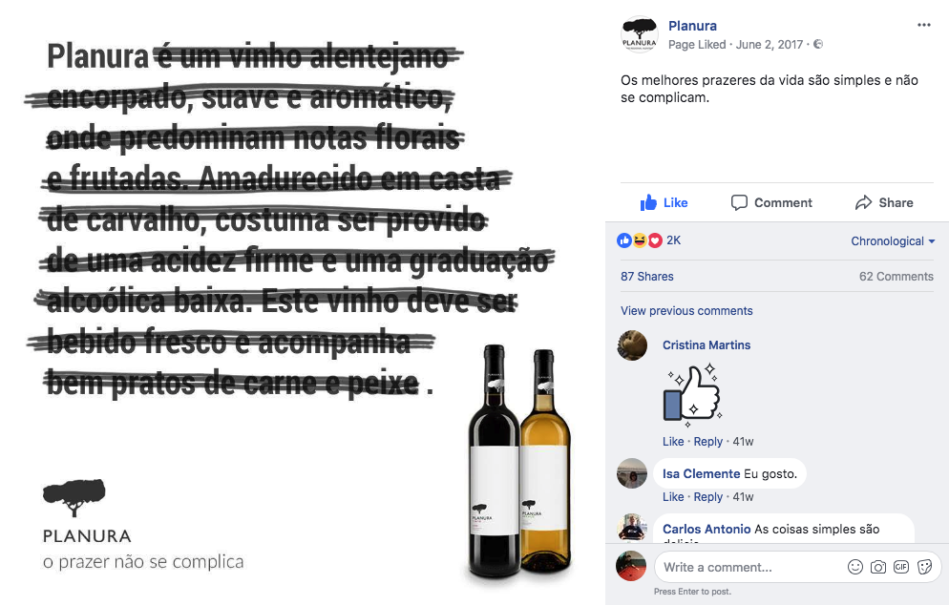Like Cristina Martins' sticker comment
Image resolution: width=949 pixels, height=605 pixels.
pos(673,442)
